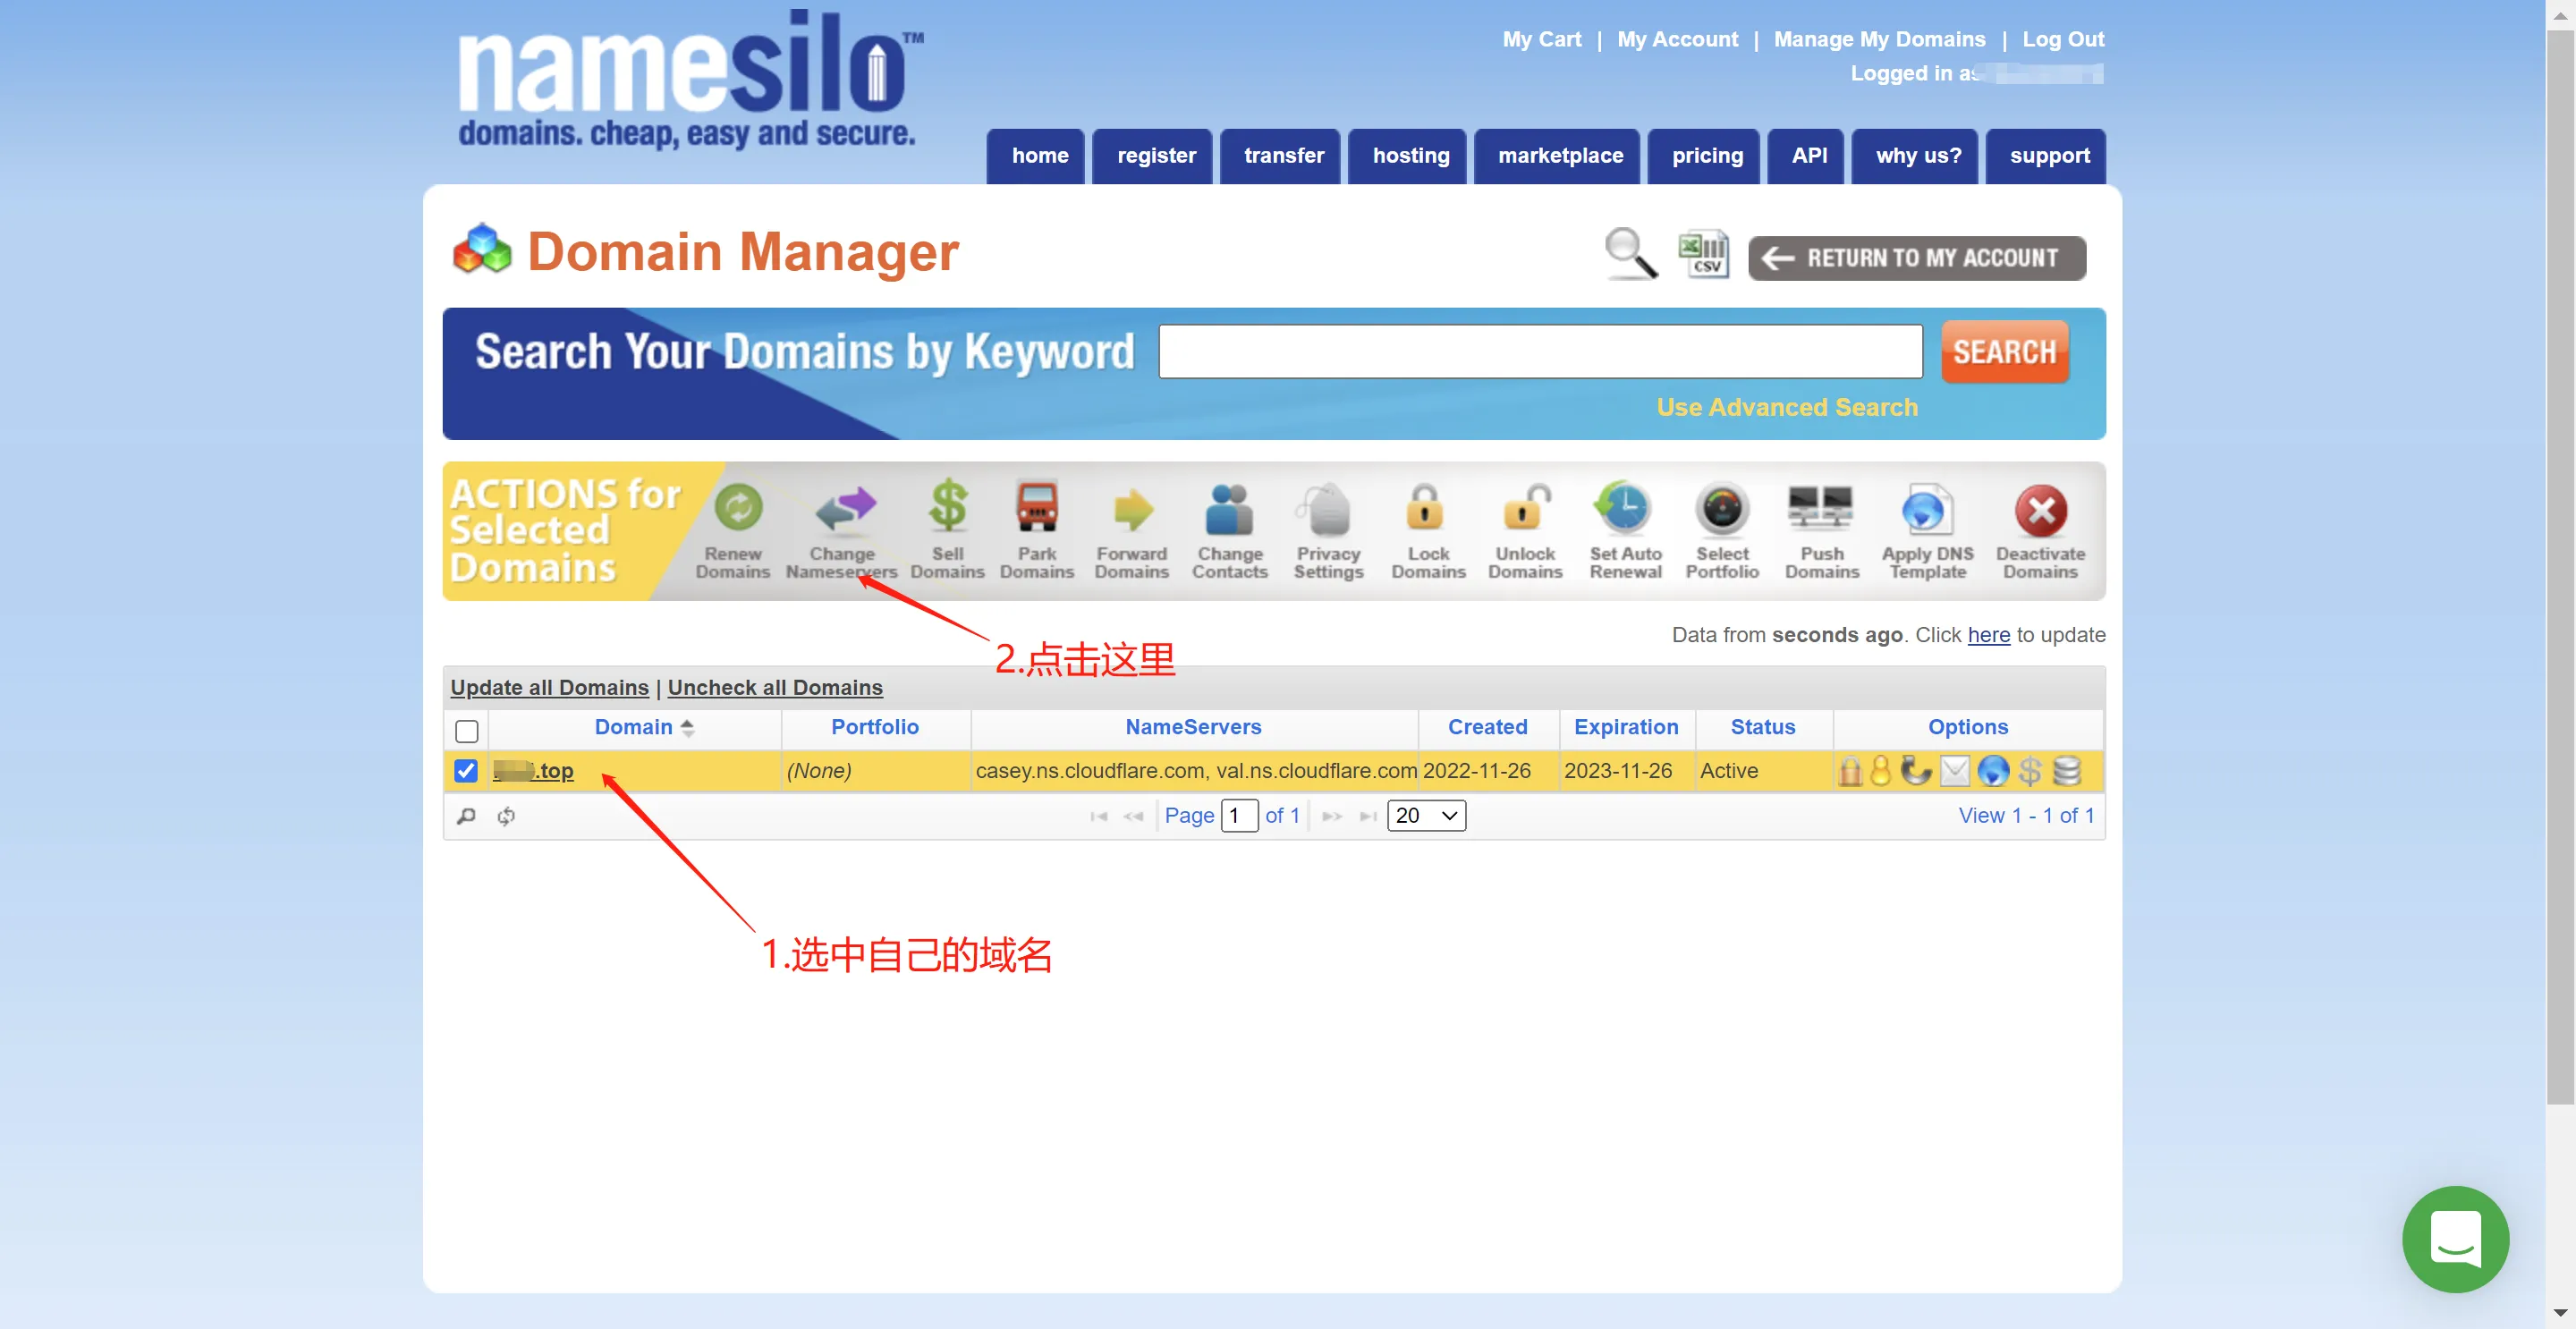
Task: Open the results-per-page dropdown showing 20
Action: (x=1425, y=815)
